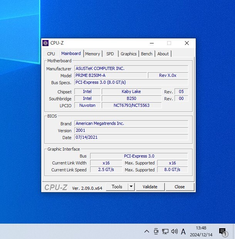
Task: Click the Current Link Width x16 value
Action: click(x=106, y=163)
